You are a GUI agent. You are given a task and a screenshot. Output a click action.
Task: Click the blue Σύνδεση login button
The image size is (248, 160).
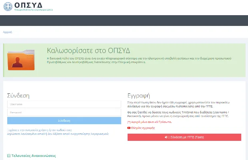coord(64,120)
